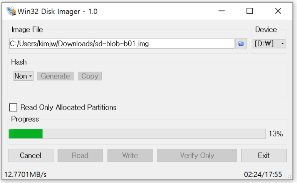Click inside the Image File path field
Image resolution: width=297 pixels, height=183 pixels.
pyautogui.click(x=122, y=44)
